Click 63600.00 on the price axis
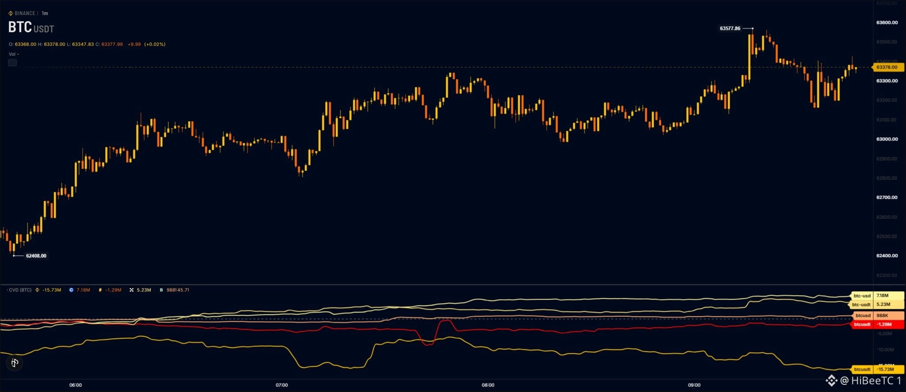The height and width of the screenshot is (392, 906). click(x=887, y=23)
